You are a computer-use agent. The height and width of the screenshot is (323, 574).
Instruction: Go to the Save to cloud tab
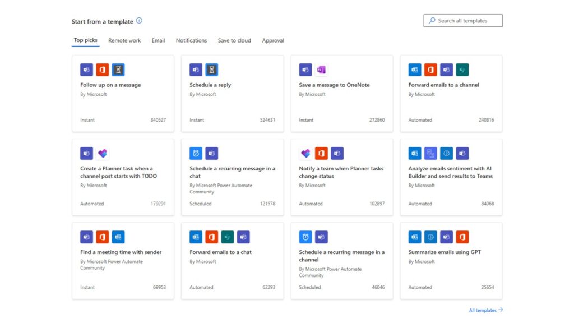(x=234, y=40)
